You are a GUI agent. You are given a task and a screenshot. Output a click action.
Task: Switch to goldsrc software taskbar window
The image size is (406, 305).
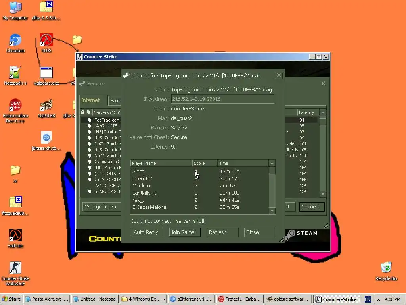[288, 299]
